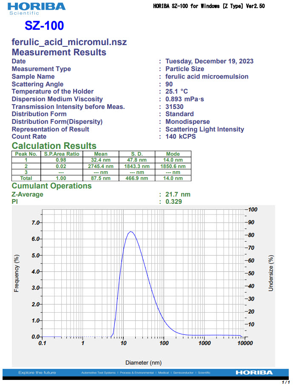
Task: Select peak 1 row's mode 14.0 nm
Action: tap(173, 160)
